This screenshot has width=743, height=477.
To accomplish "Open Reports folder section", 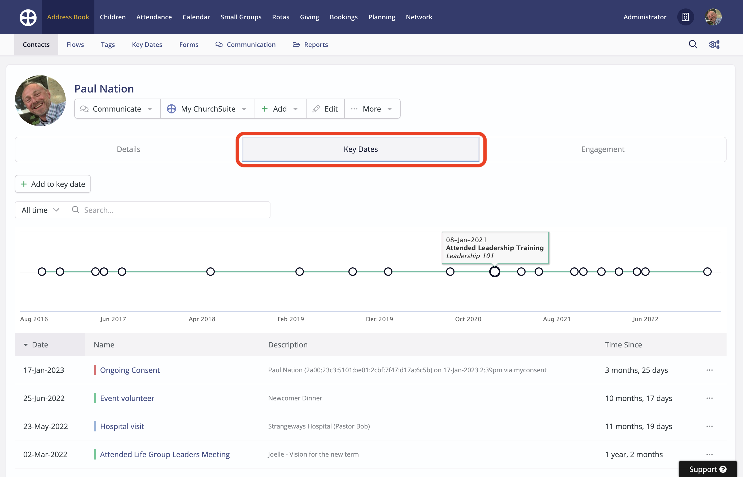I will (310, 45).
